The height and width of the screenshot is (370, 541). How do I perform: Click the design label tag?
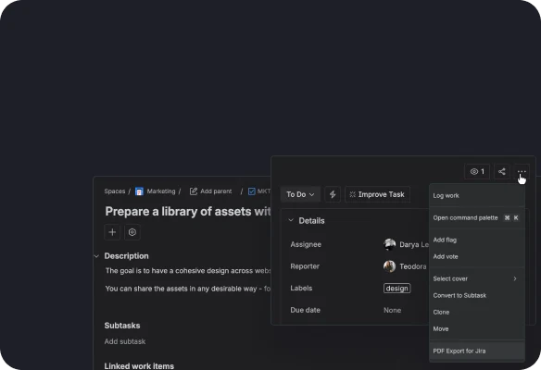pos(396,289)
